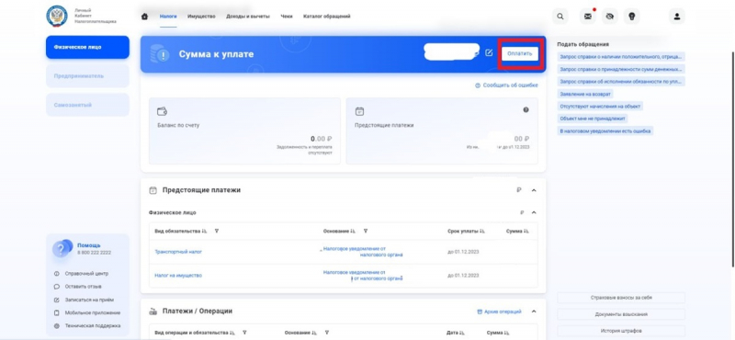Open the messages envelope icon
This screenshot has height=340, width=735.
[588, 17]
